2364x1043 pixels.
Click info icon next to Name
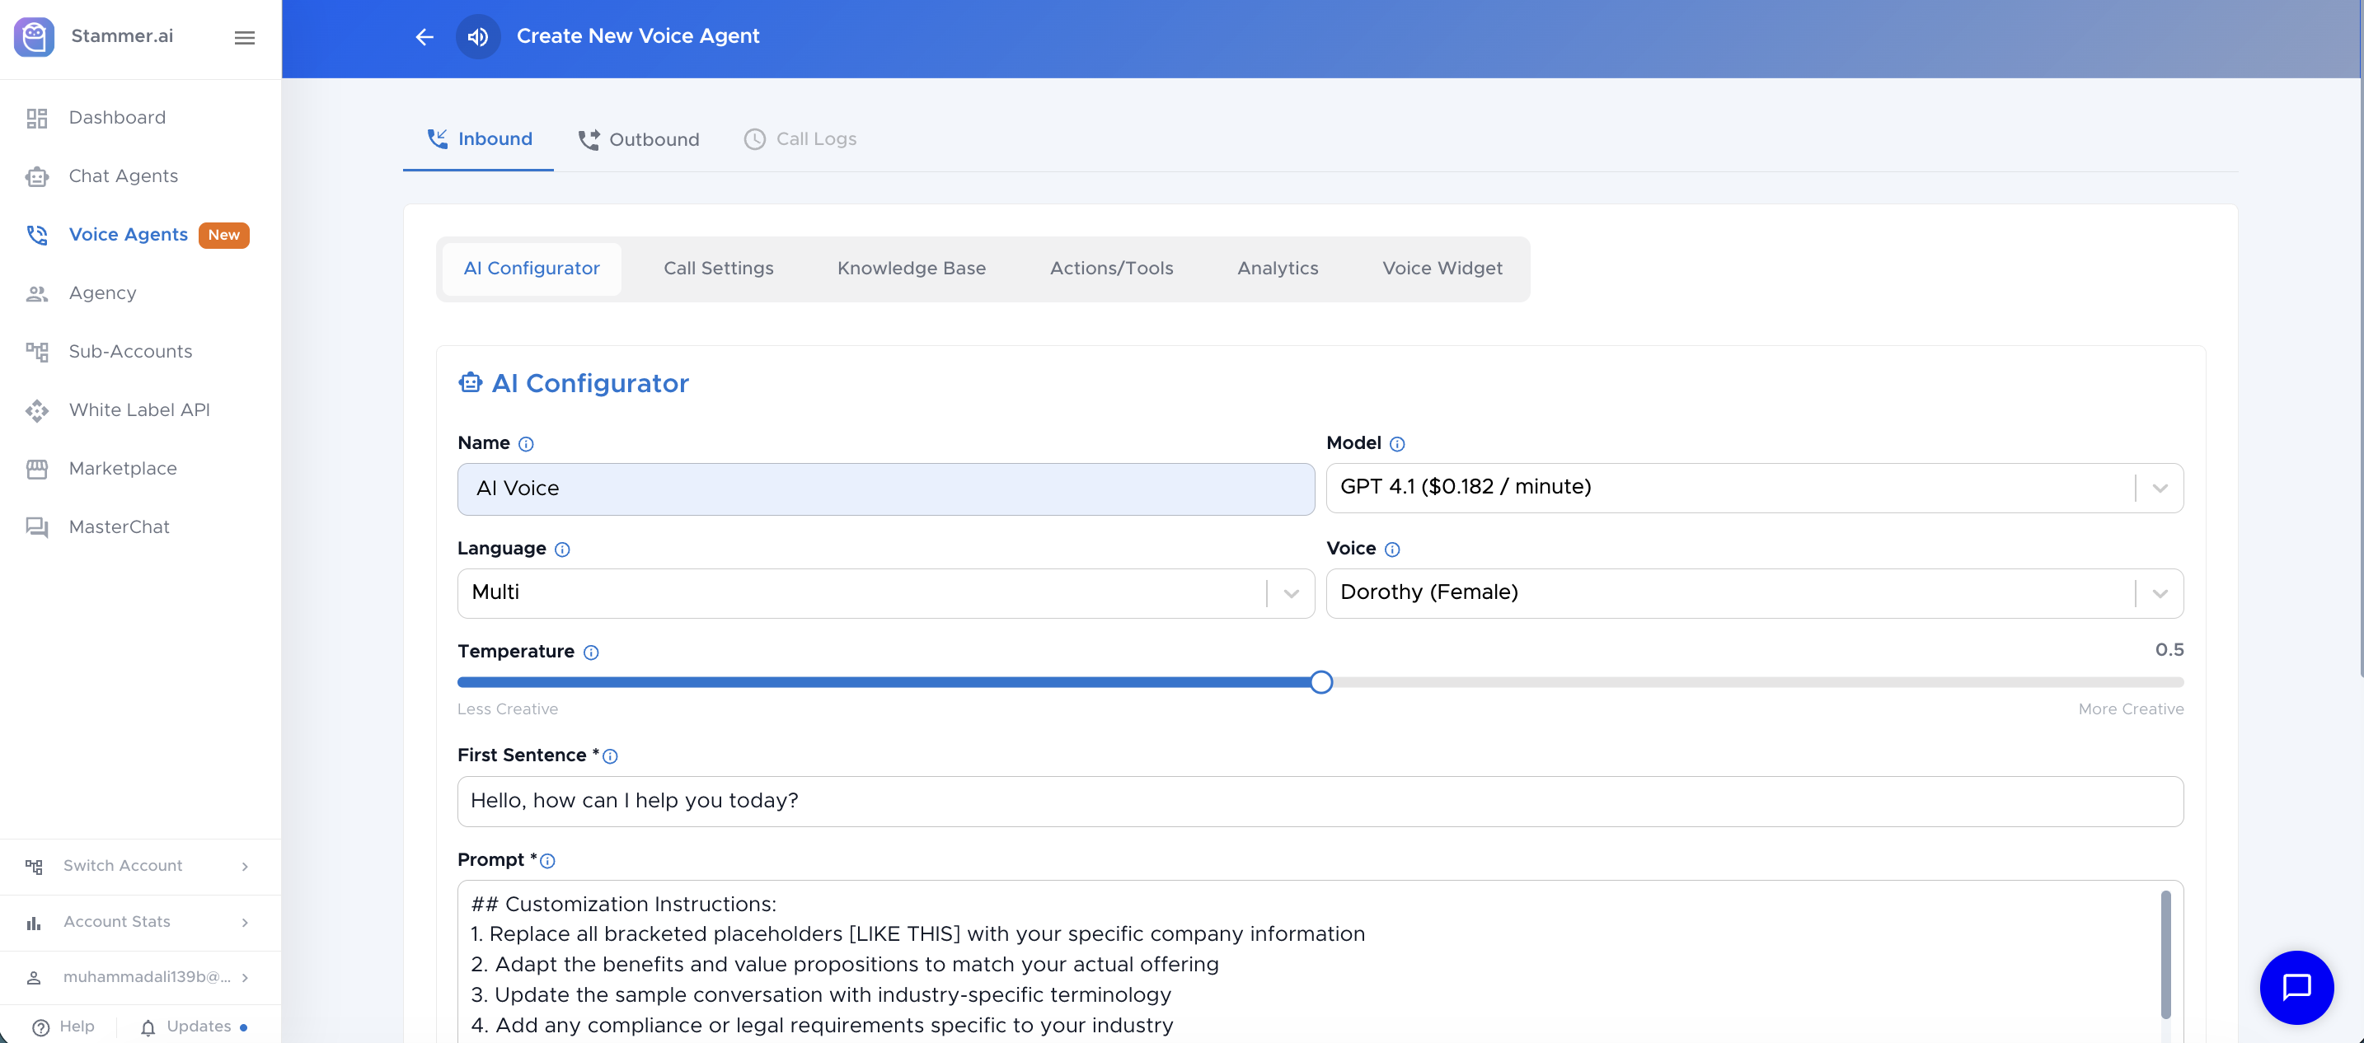526,444
